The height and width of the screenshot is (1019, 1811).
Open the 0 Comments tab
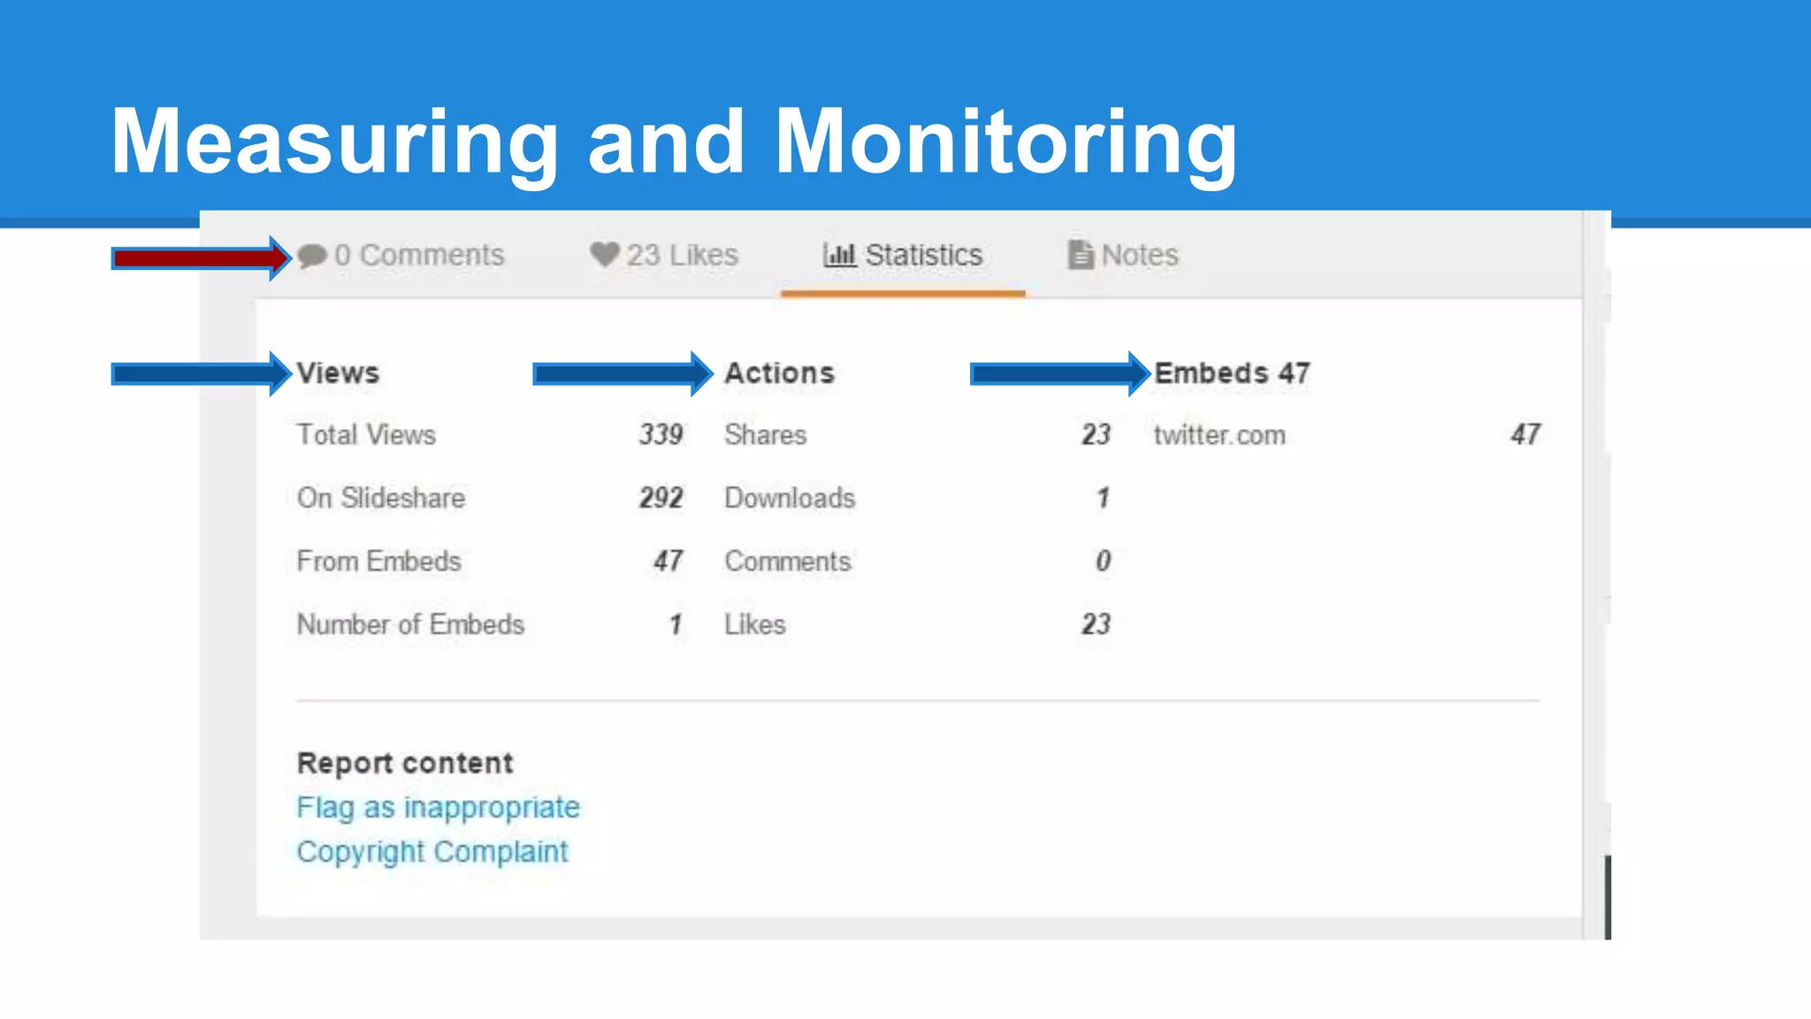click(x=418, y=256)
